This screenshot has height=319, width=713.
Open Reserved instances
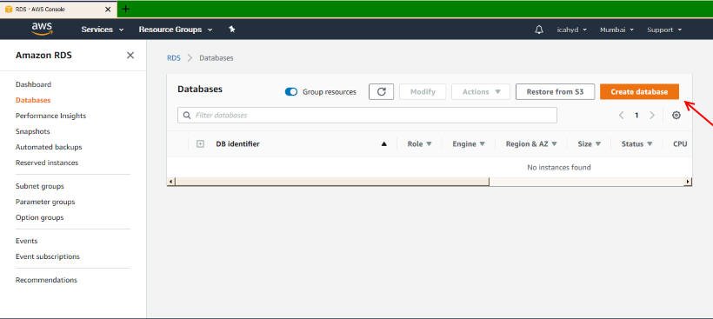[x=47, y=163]
